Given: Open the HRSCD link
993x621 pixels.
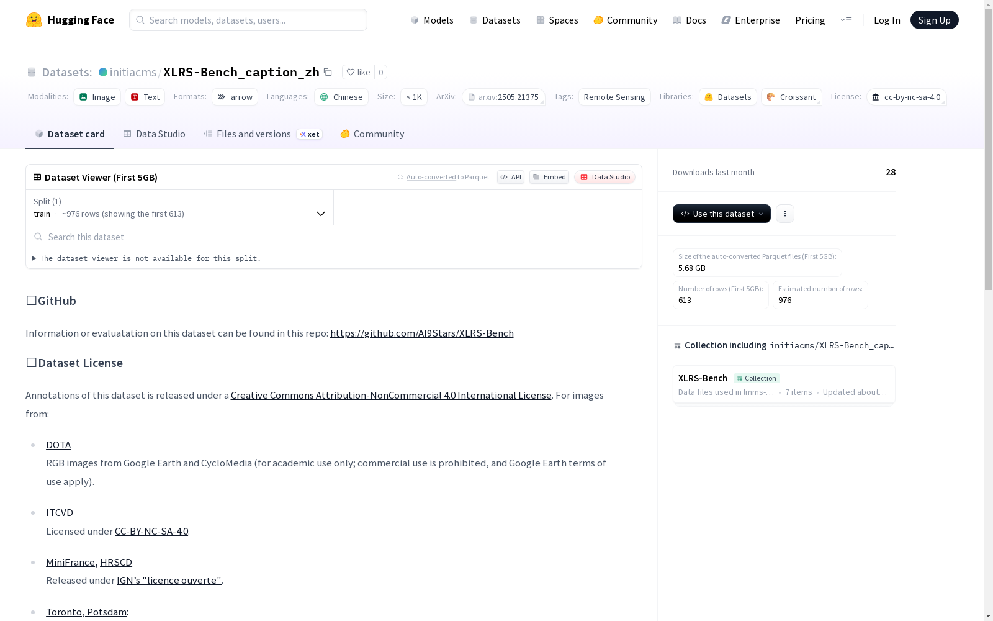Looking at the screenshot, I should click(116, 563).
